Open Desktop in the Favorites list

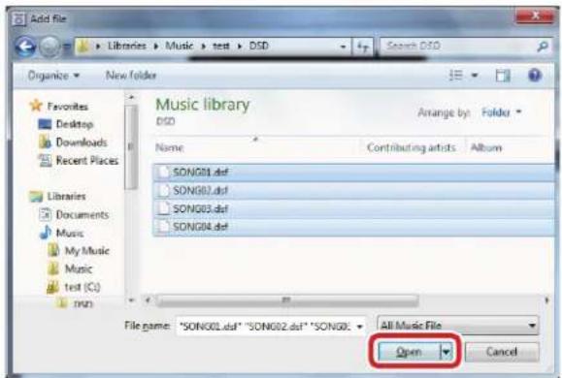75,124
